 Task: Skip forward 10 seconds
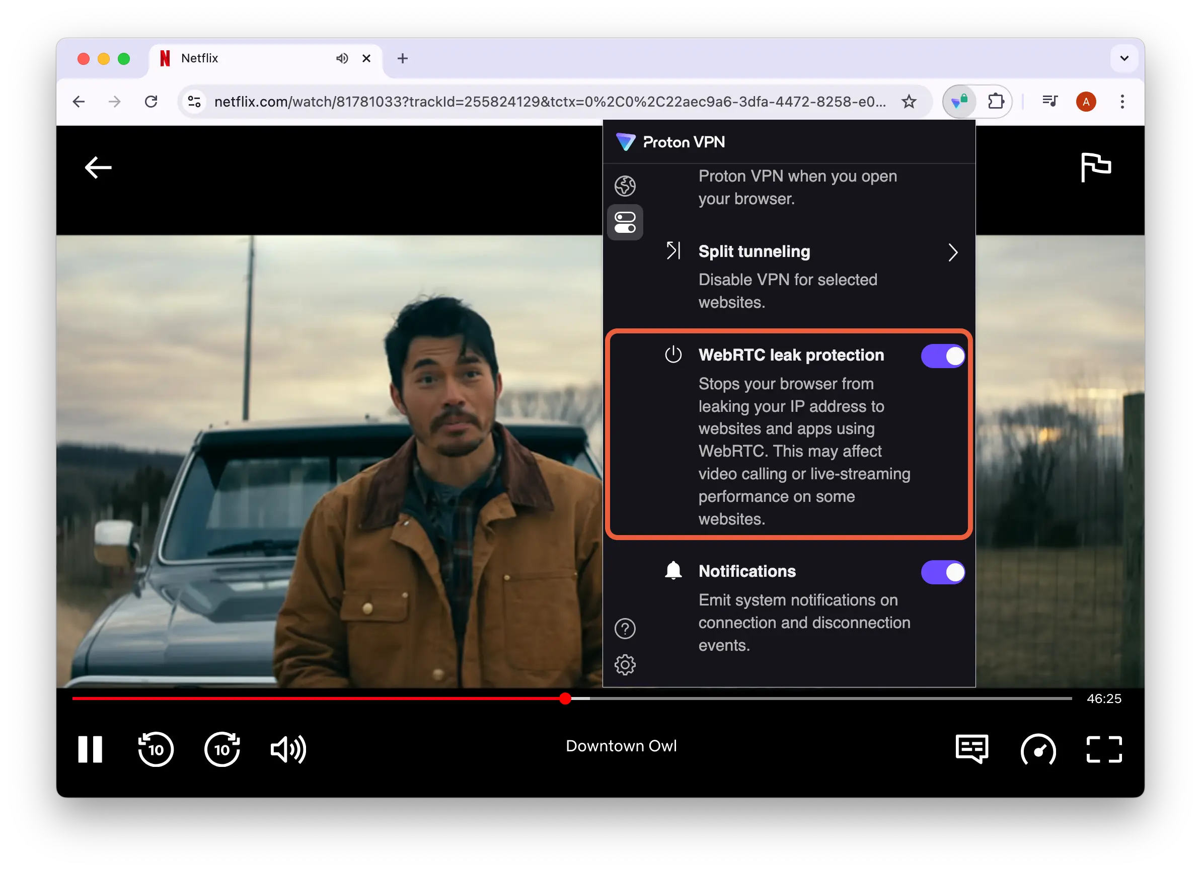(222, 749)
